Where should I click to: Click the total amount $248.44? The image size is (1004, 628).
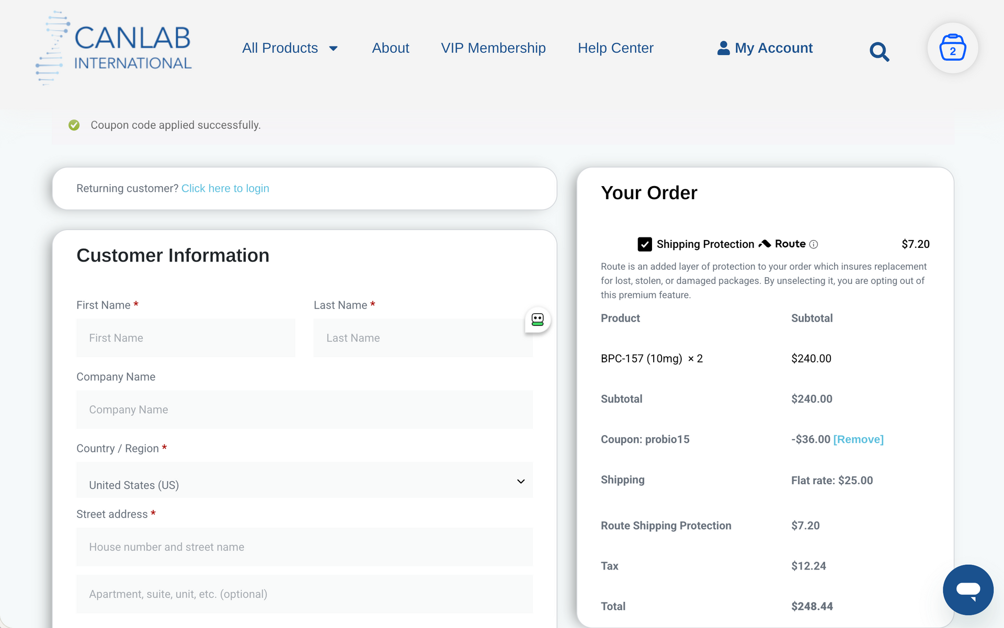tap(812, 606)
